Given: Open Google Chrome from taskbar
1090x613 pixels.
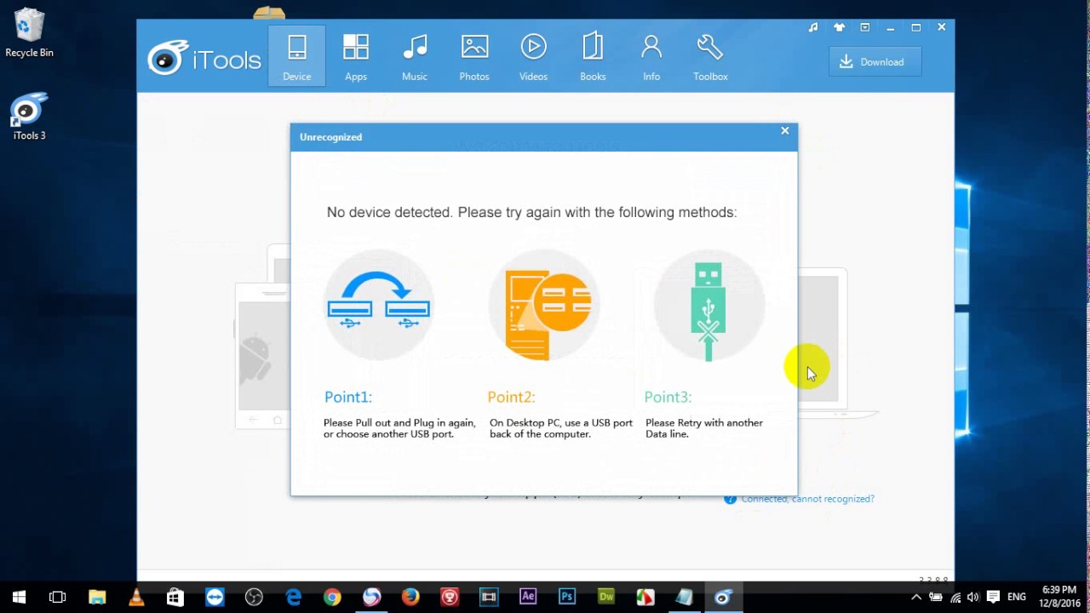Looking at the screenshot, I should (332, 597).
